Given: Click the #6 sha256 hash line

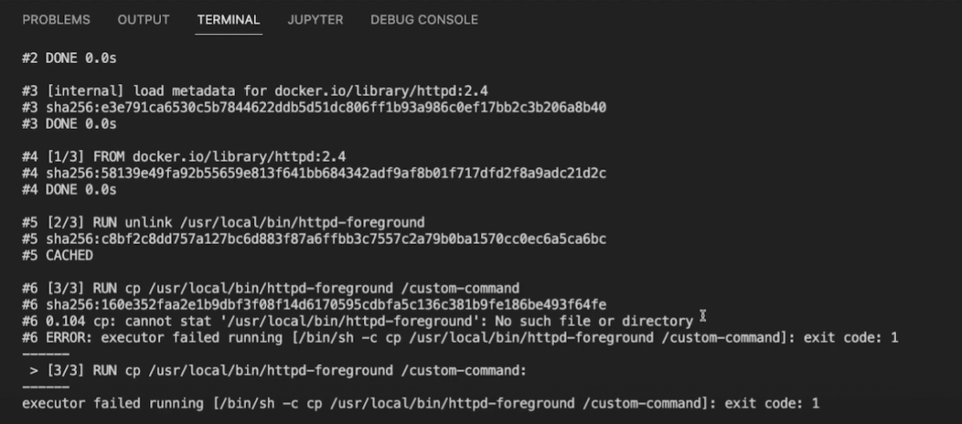Looking at the screenshot, I should click(314, 305).
